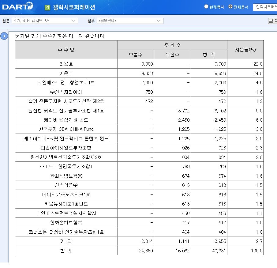The height and width of the screenshot is (268, 277).
Task: Click the total common shares 24,869
Action: [x=146, y=251]
